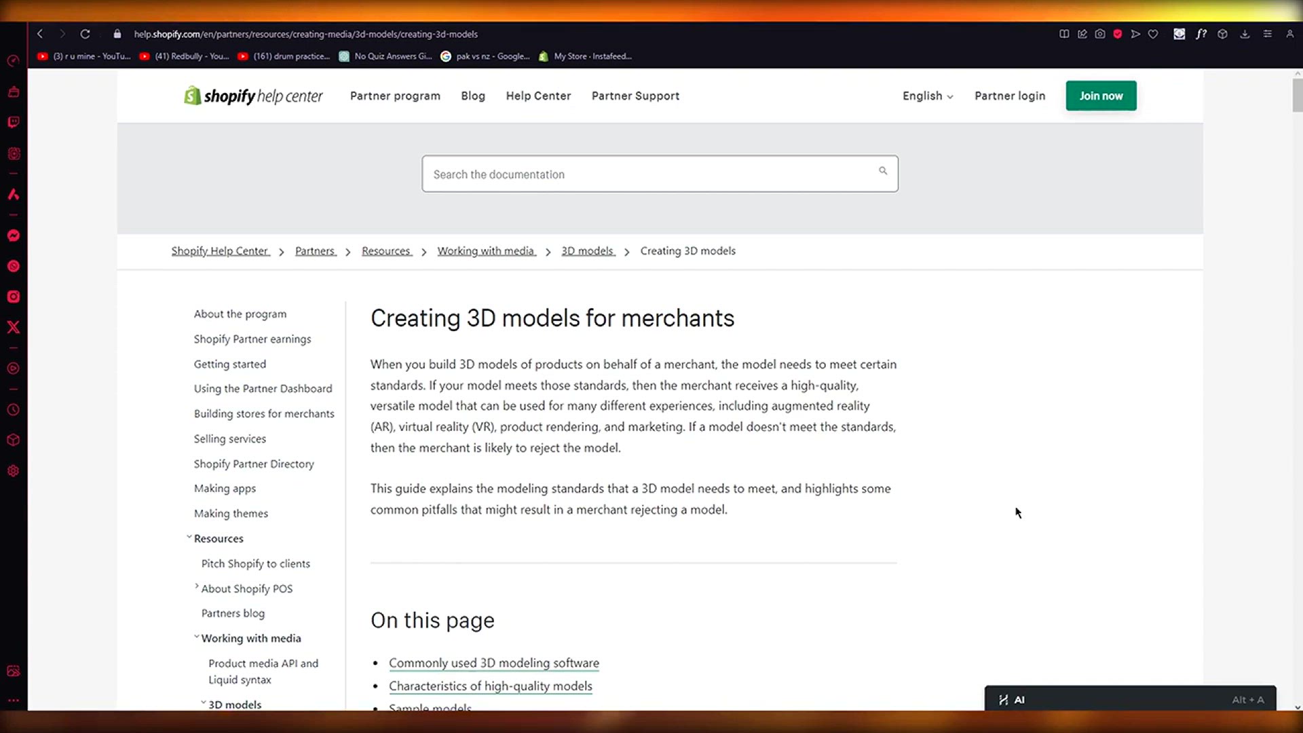Open the Player icon in the sidebar

(x=13, y=369)
